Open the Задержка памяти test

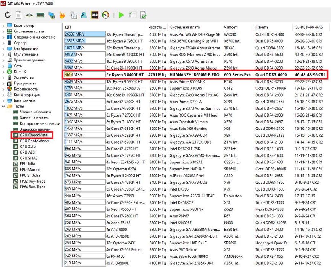pyautogui.click(x=35, y=129)
